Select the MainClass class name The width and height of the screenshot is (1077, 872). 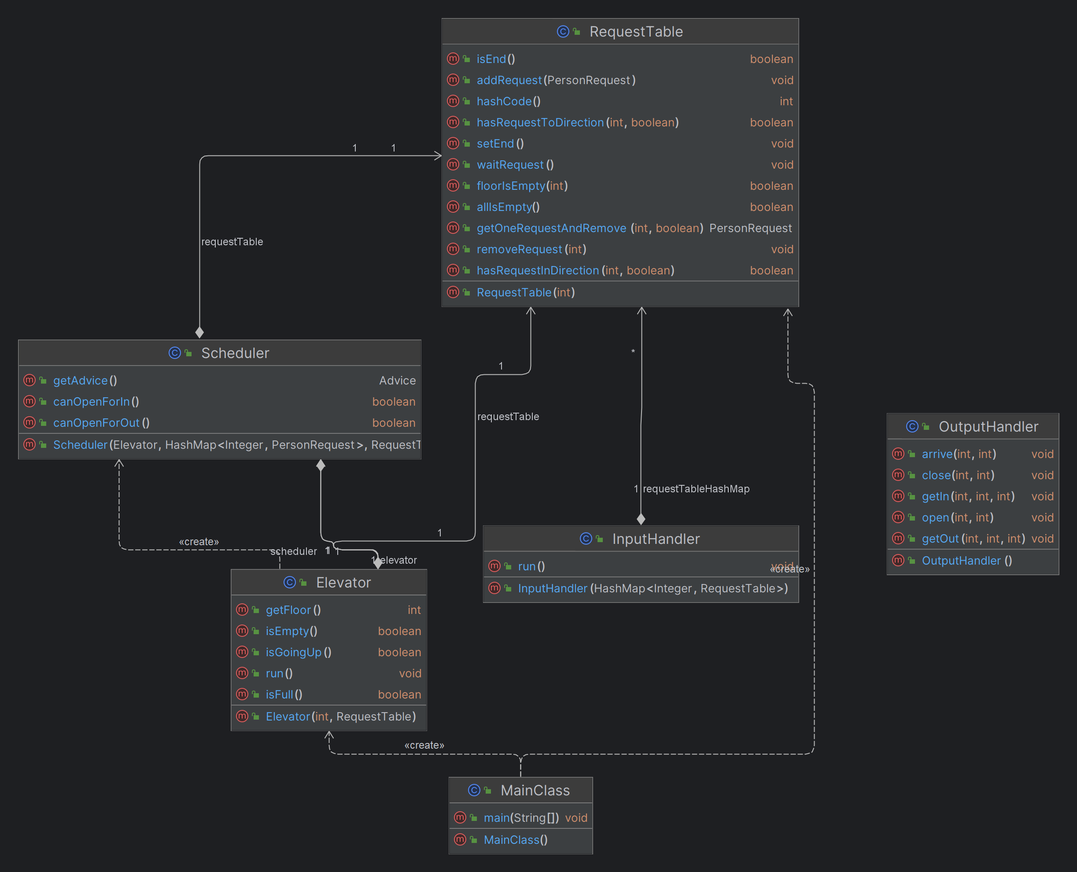(535, 790)
